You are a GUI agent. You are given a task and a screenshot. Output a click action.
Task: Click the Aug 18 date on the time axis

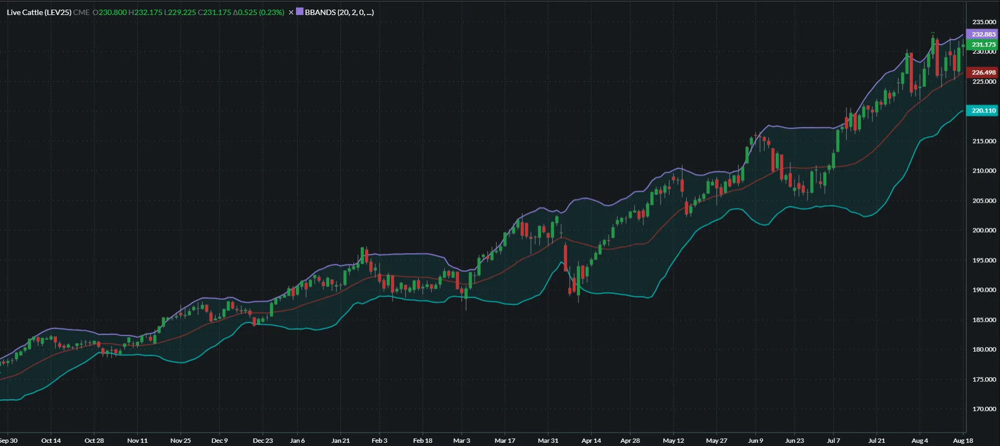(962, 441)
